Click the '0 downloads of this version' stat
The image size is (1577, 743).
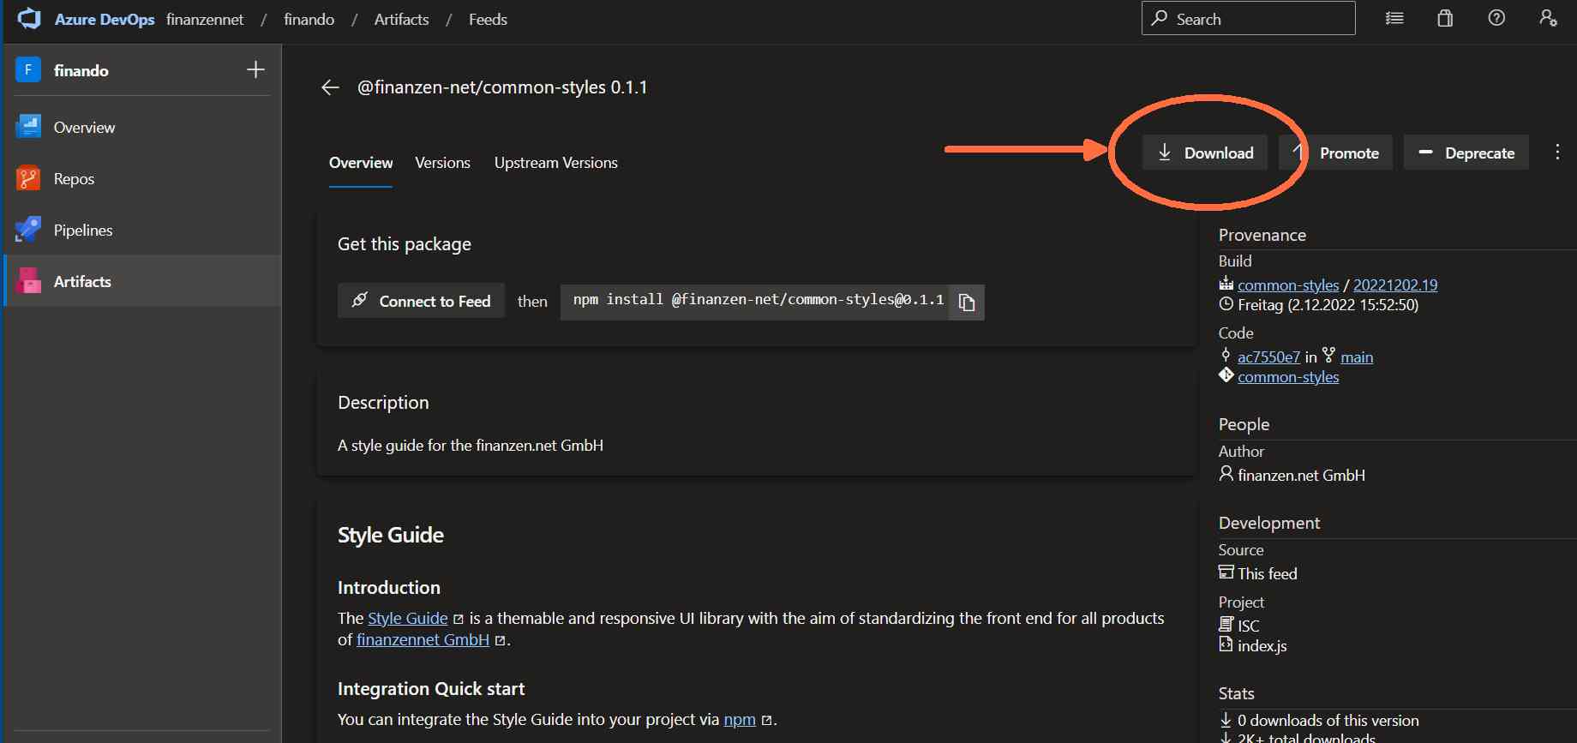tap(1328, 720)
